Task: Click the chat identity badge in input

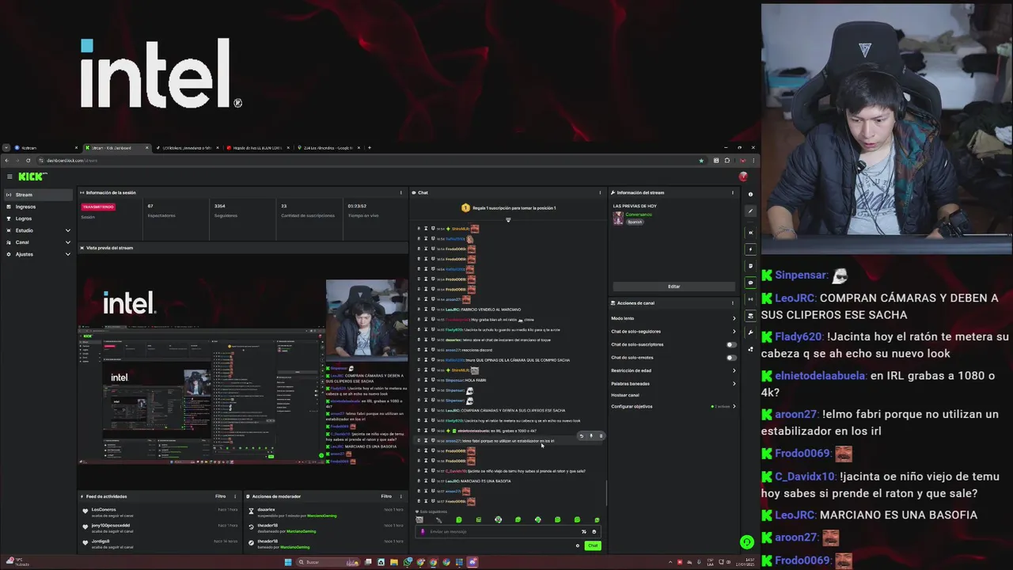Action: pyautogui.click(x=423, y=531)
